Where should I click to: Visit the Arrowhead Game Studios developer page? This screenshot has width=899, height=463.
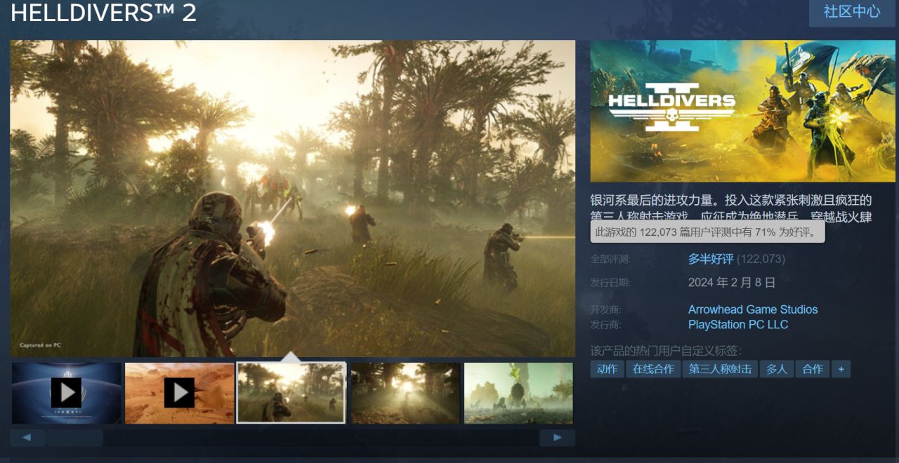[x=752, y=309]
